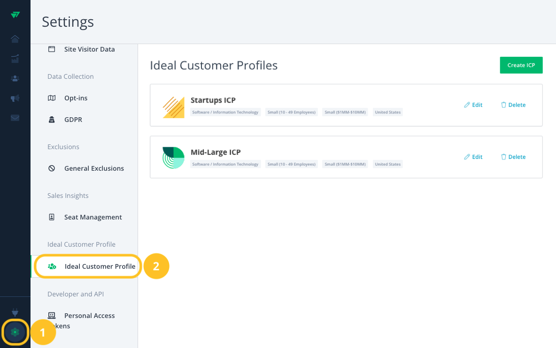
Task: Click the Developer and API section heading
Action: (x=76, y=294)
